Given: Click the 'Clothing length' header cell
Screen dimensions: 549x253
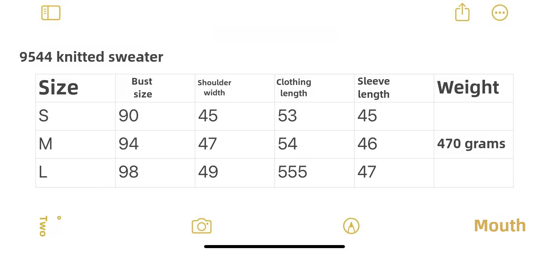Looking at the screenshot, I should click(x=314, y=88).
